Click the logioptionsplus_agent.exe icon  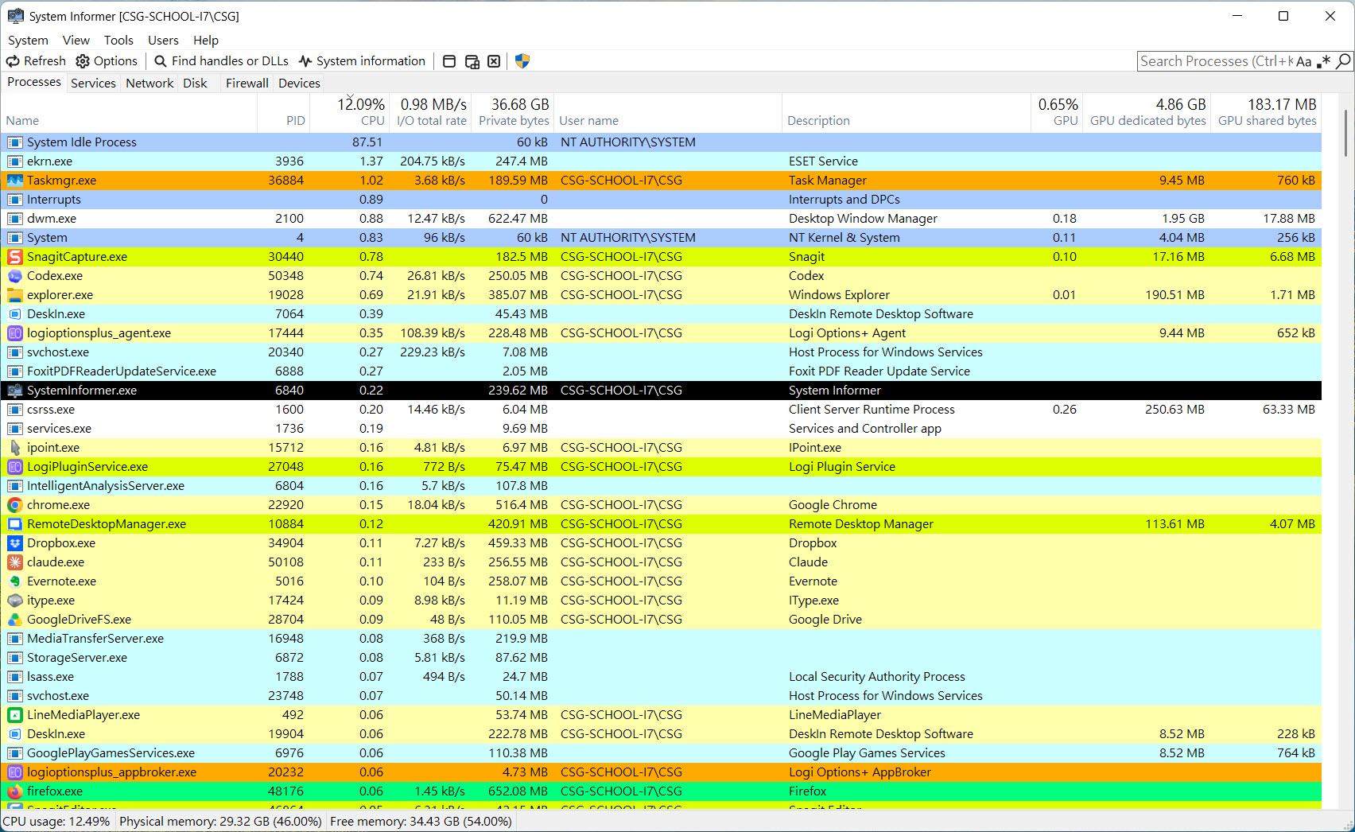[x=14, y=333]
